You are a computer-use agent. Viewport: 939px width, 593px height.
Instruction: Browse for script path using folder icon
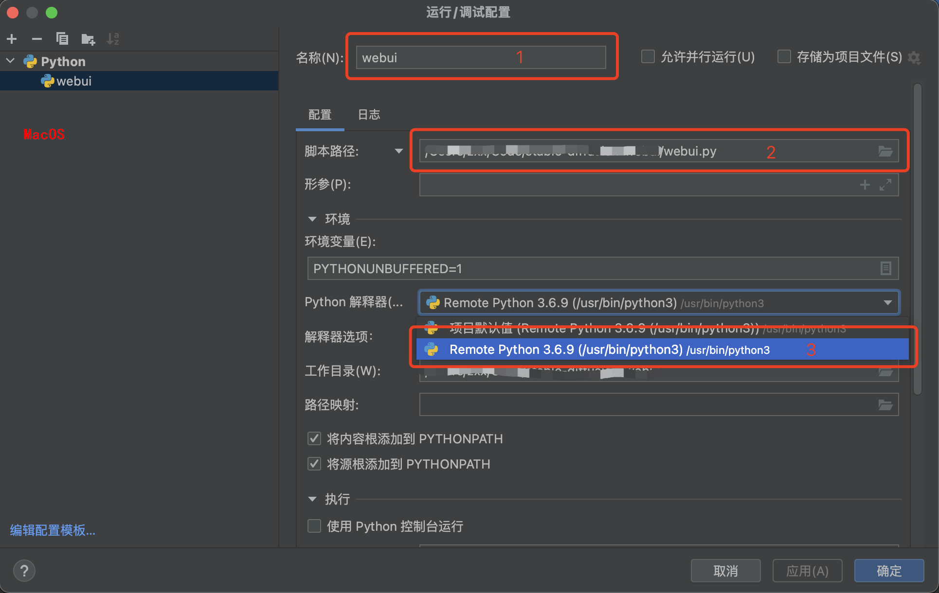tap(885, 151)
